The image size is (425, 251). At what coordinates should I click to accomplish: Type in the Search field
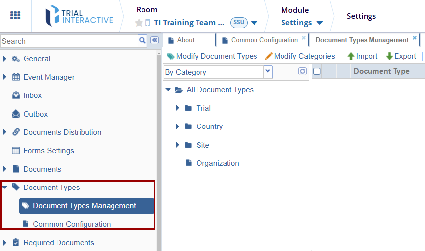(69, 41)
